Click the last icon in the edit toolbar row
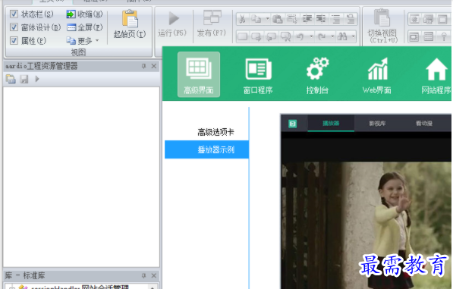 [x=351, y=20]
